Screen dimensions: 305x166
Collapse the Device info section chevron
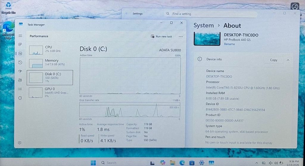coord(288,60)
